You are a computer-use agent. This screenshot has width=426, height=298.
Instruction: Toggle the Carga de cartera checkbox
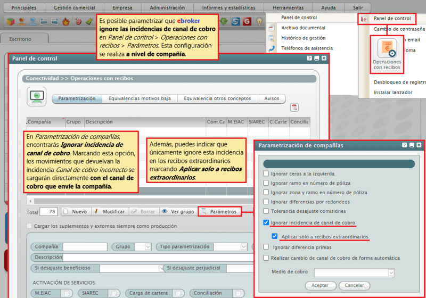point(178,293)
